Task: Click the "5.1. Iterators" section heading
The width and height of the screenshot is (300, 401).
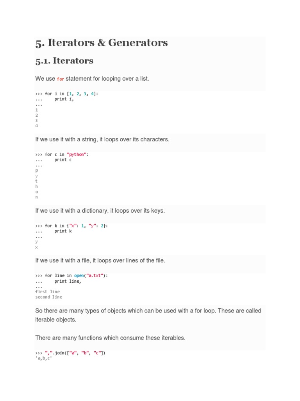Action: (x=64, y=61)
